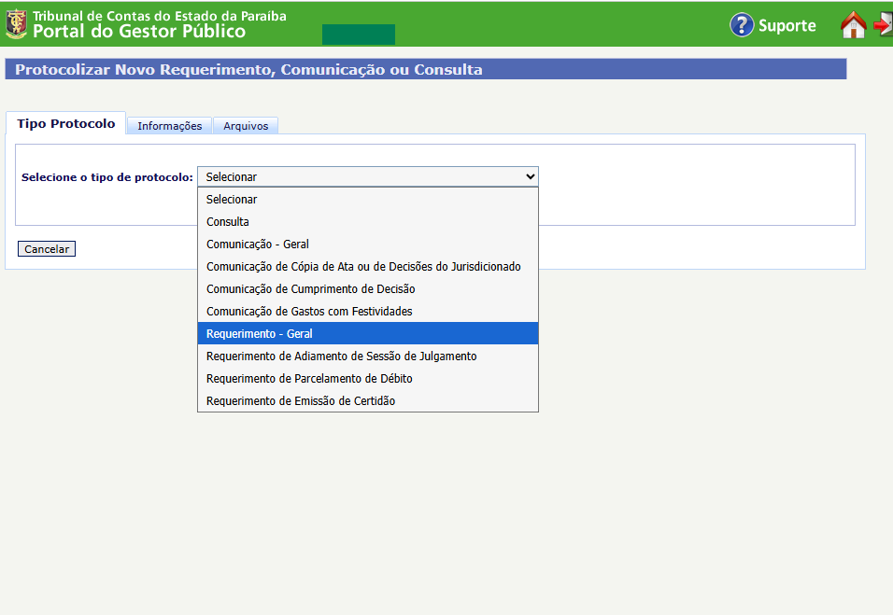Click the Suporte help question-mark icon
The width and height of the screenshot is (893, 615).
point(742,25)
